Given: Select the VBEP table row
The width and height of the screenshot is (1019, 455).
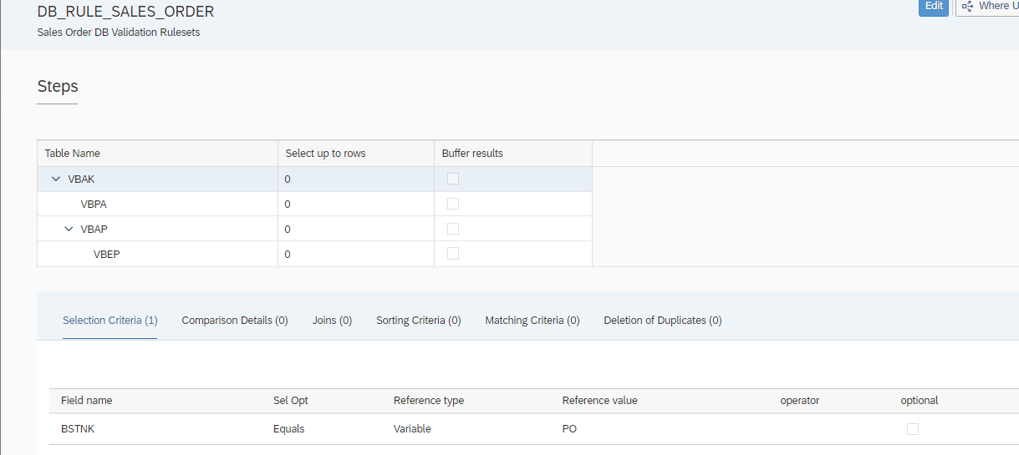Looking at the screenshot, I should click(x=106, y=254).
